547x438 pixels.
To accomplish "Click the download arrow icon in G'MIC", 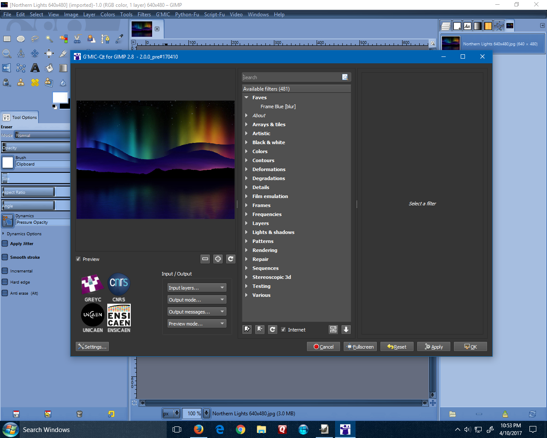I will coord(346,329).
